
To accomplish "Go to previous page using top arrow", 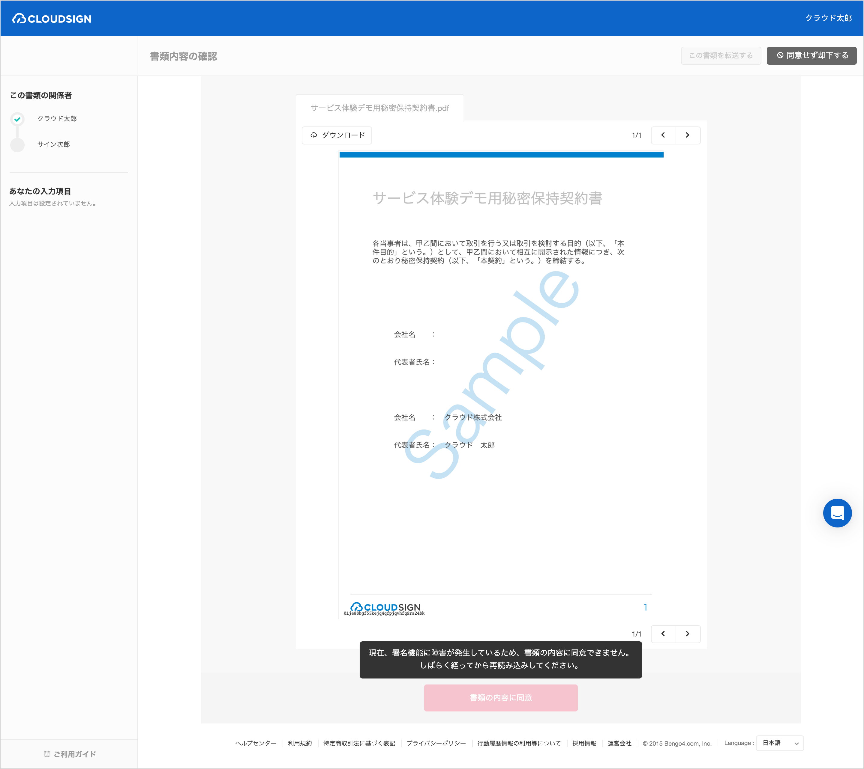I will (x=663, y=135).
